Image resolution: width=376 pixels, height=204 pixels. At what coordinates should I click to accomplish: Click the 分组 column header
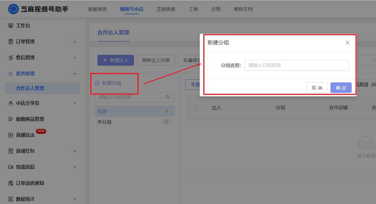280,108
